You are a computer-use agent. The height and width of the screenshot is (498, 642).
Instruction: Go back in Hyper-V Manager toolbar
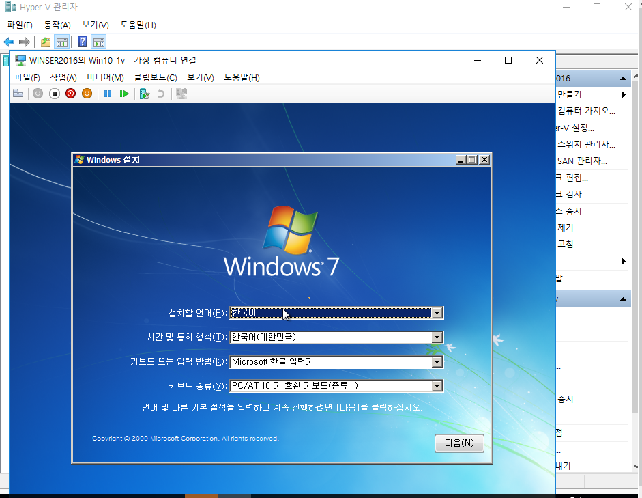[x=9, y=42]
